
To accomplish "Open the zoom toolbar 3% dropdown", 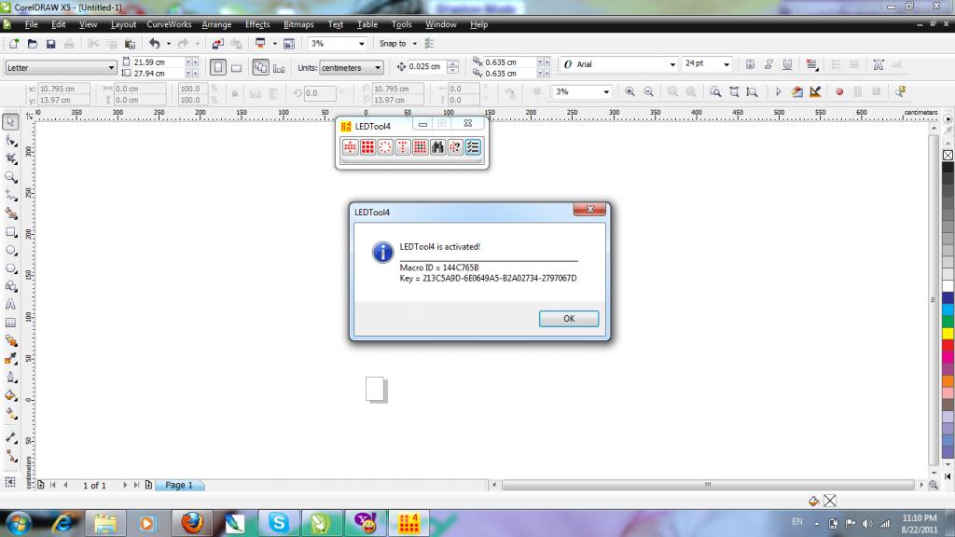I will pyautogui.click(x=606, y=92).
